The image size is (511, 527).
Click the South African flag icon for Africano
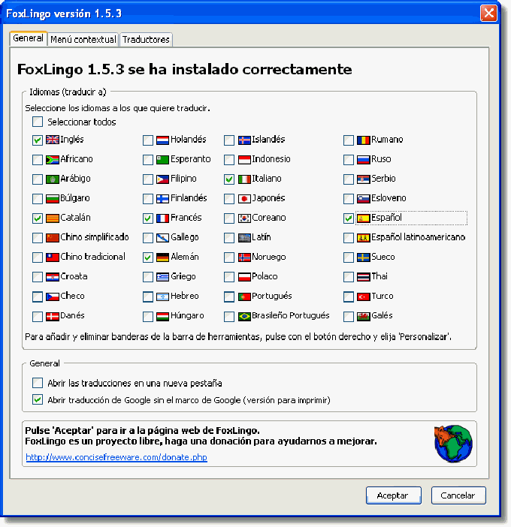pos(52,160)
